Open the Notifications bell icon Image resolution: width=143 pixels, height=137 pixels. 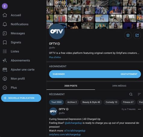(x=5, y=24)
